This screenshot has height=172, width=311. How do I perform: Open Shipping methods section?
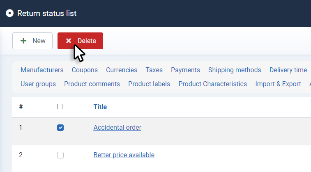[x=235, y=70]
